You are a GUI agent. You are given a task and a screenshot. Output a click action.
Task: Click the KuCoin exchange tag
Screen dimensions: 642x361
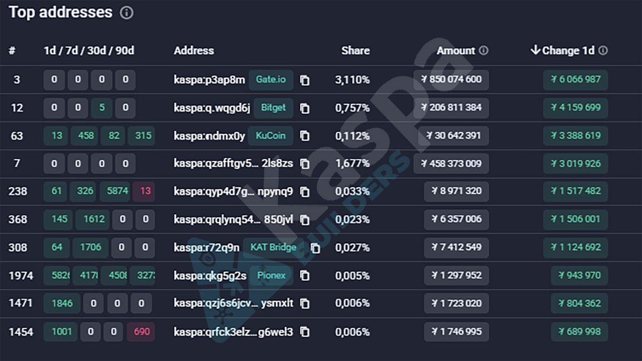tap(271, 136)
